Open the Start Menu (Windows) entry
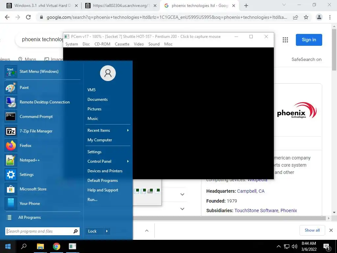337x253 pixels. (42, 71)
